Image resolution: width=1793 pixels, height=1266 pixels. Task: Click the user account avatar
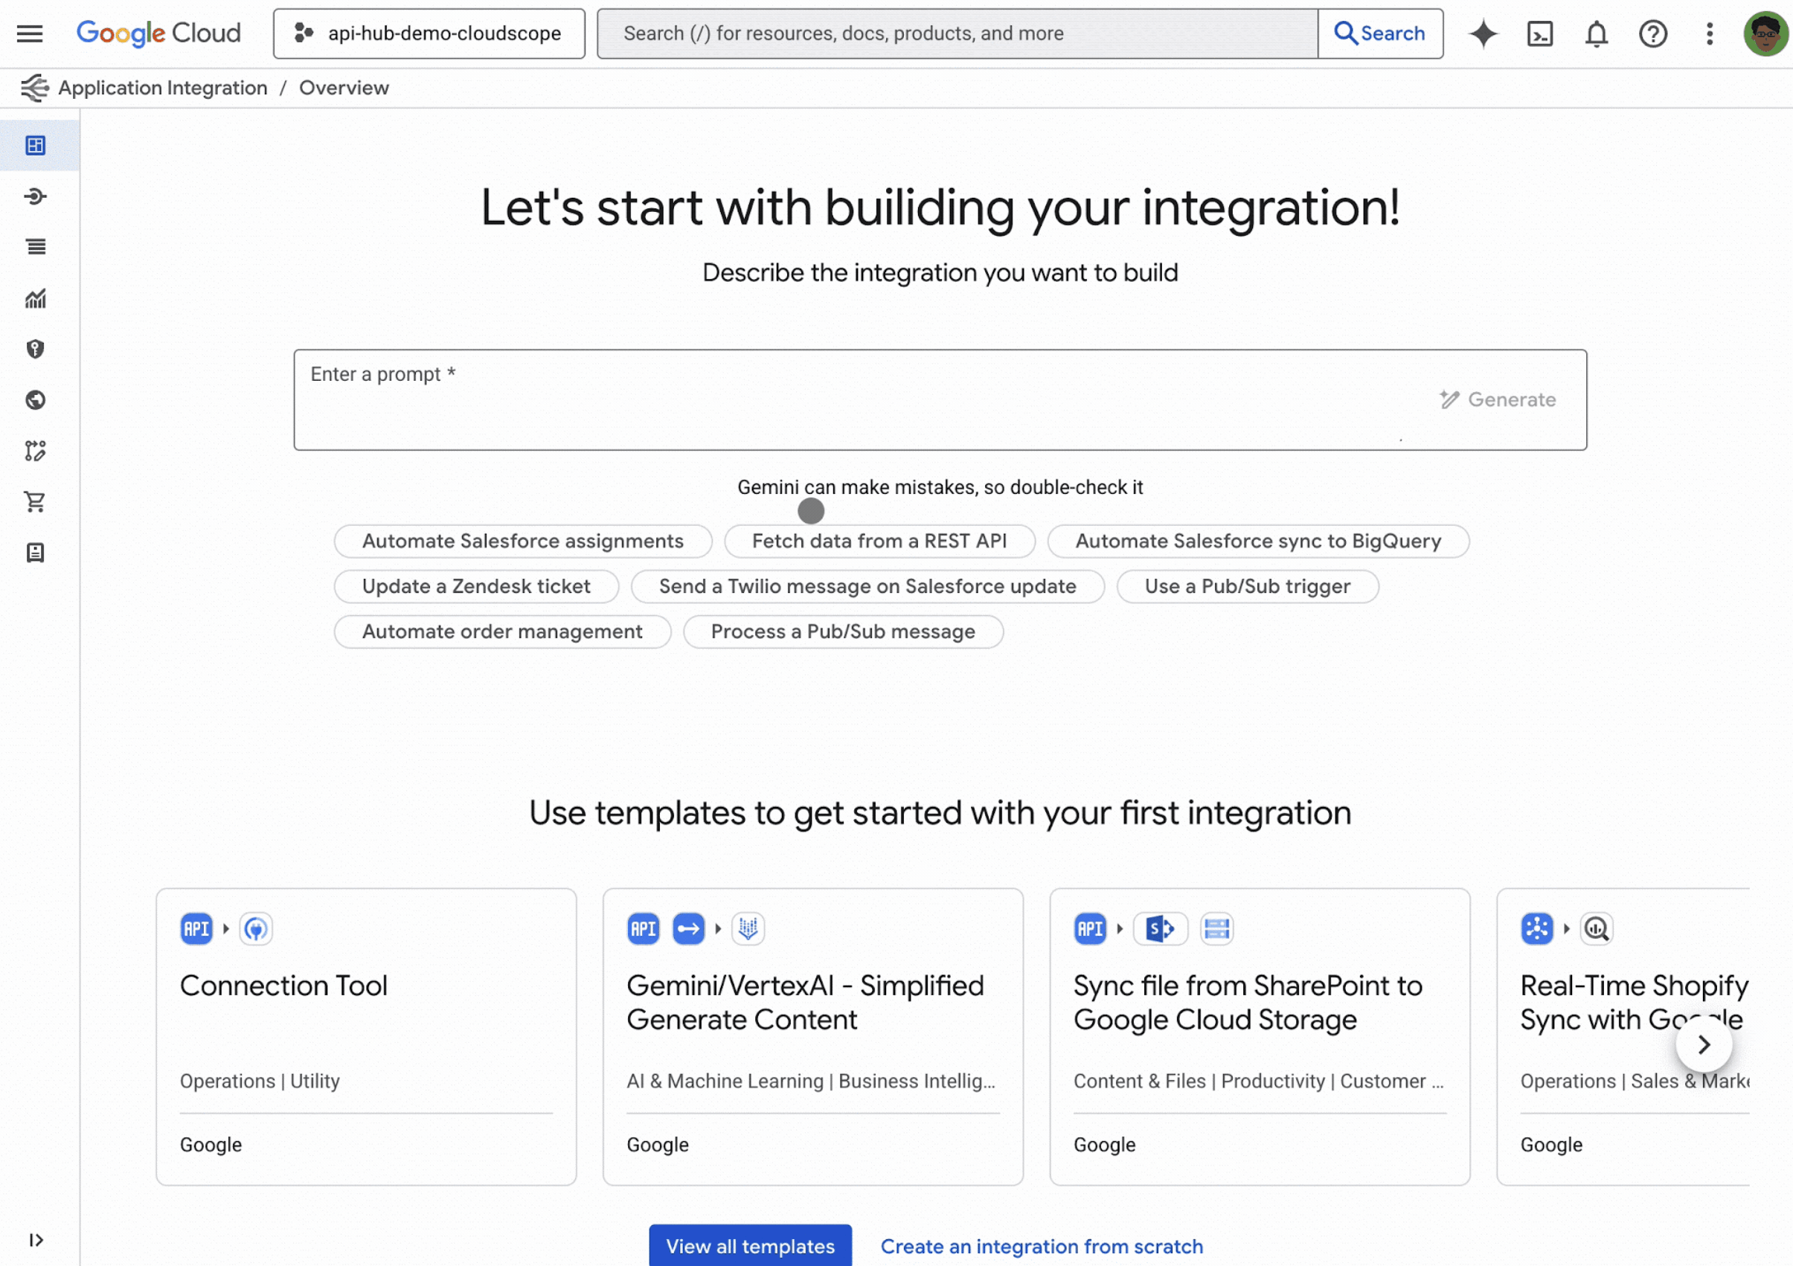pyautogui.click(x=1765, y=33)
